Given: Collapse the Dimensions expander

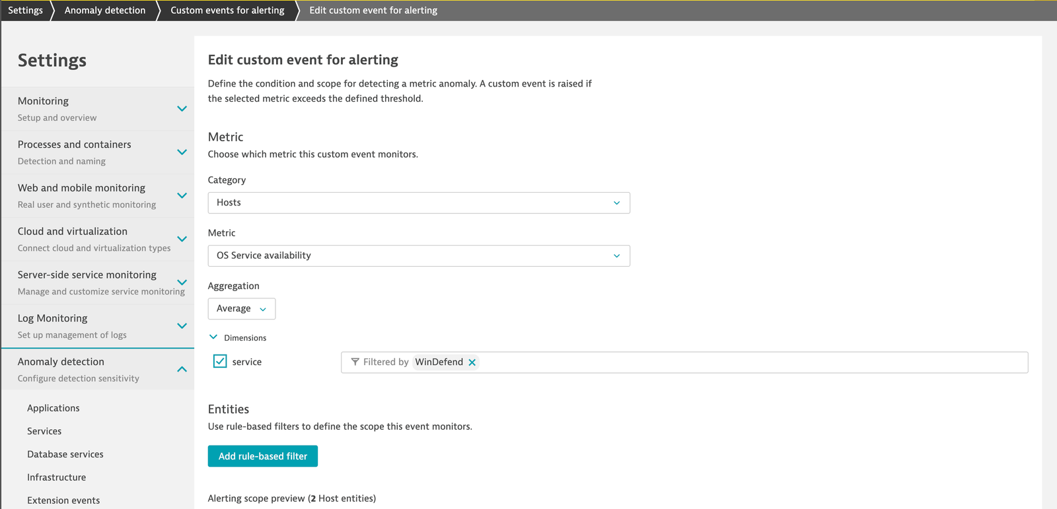Looking at the screenshot, I should [x=213, y=337].
